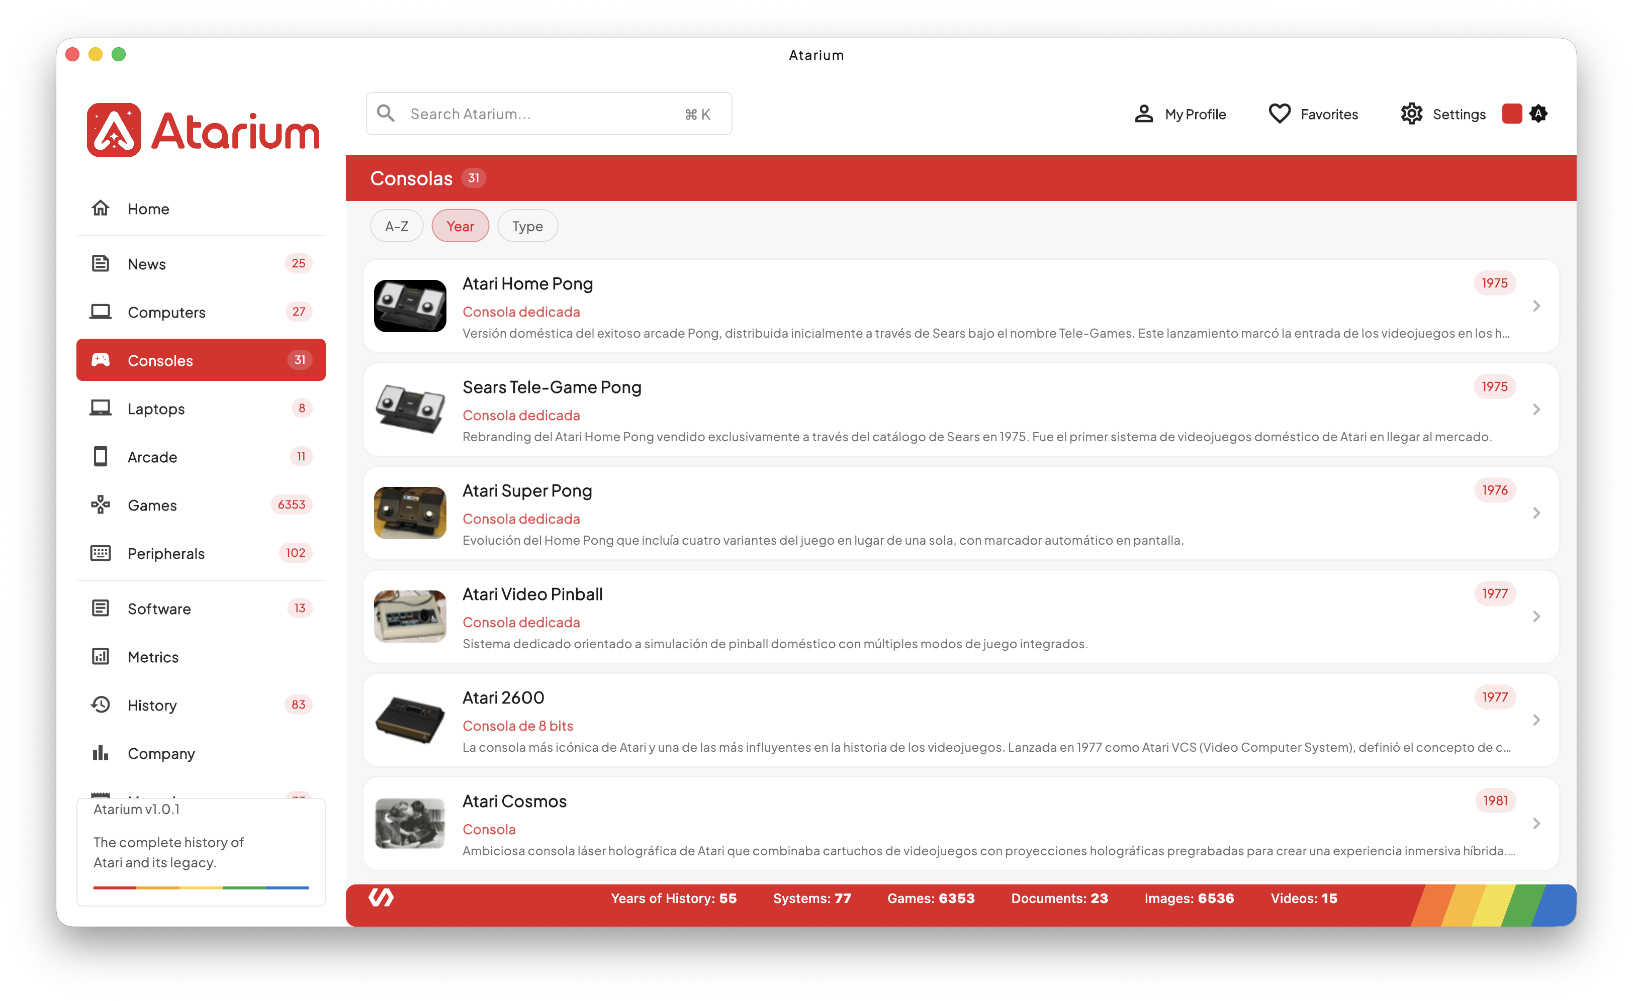Click the Search Atarium input field
The height and width of the screenshot is (1001, 1633).
click(549, 114)
